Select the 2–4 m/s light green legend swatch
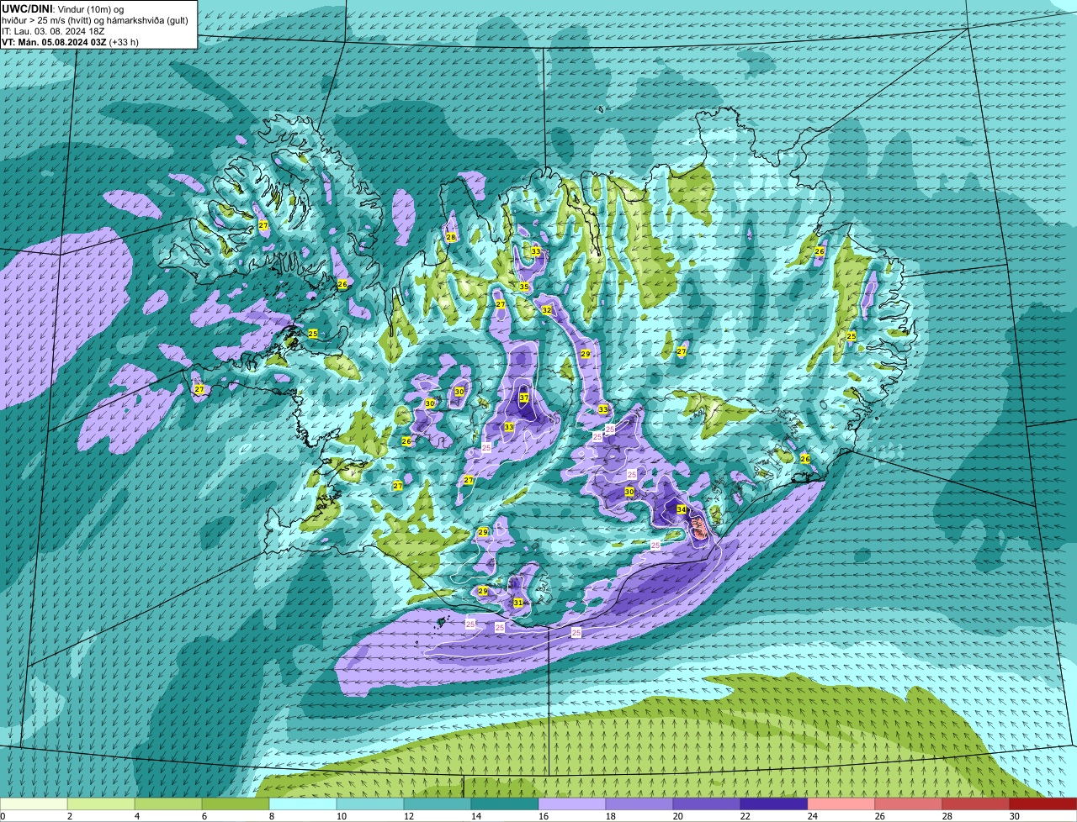 pyautogui.click(x=101, y=804)
